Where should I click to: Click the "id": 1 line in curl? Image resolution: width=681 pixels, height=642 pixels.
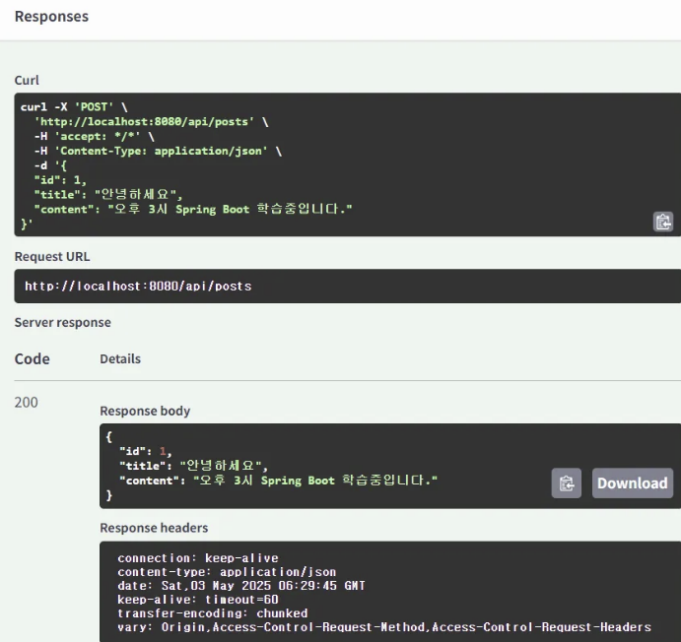click(60, 180)
